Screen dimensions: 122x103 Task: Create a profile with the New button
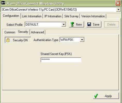77,25
